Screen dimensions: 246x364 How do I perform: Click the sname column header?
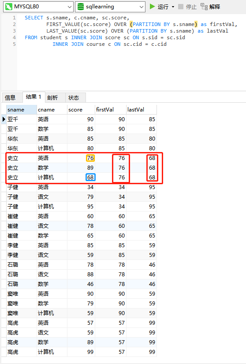(21, 110)
